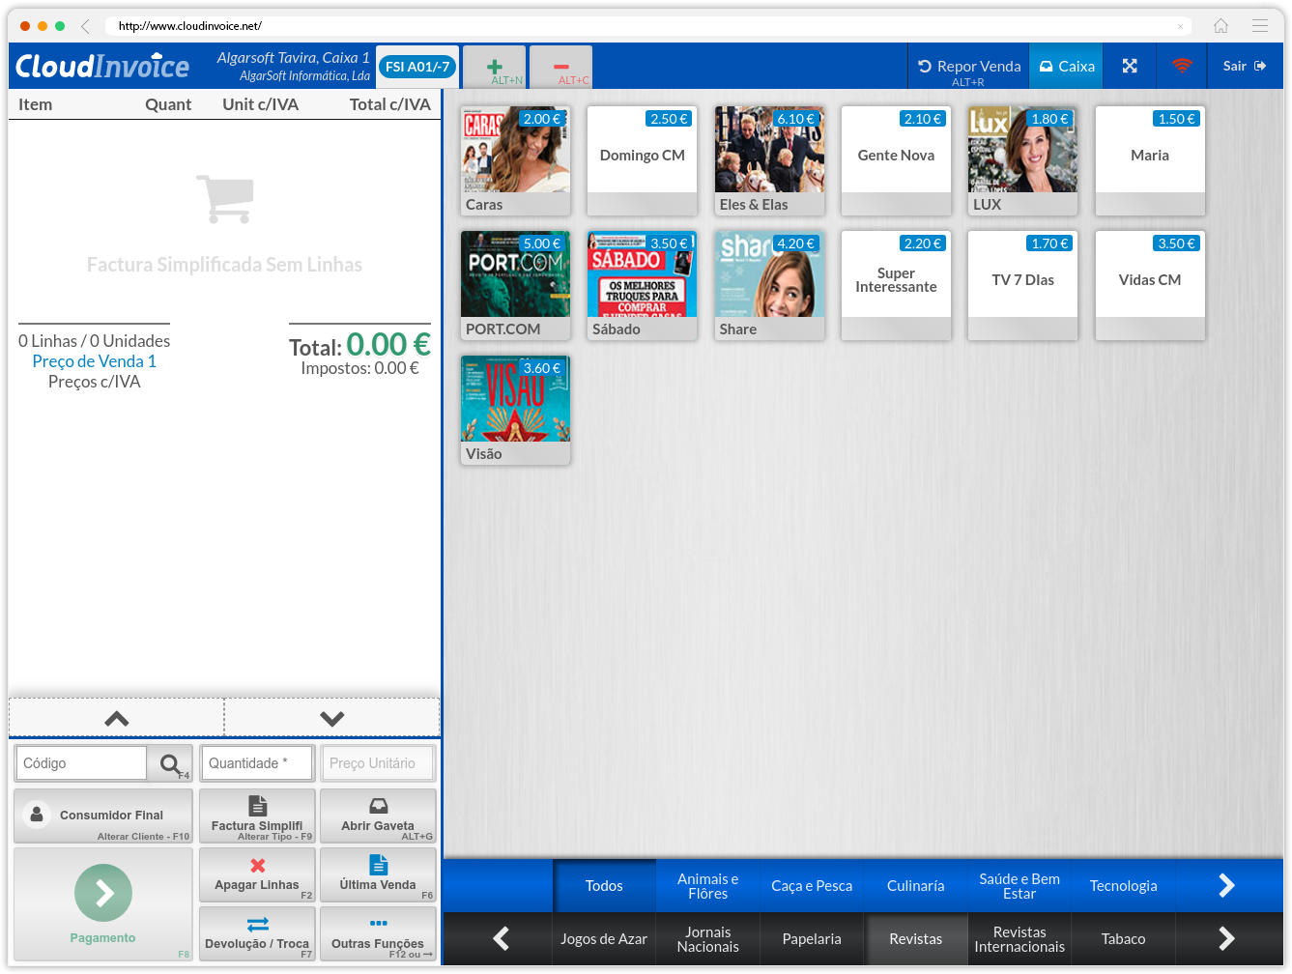Click the Código input field
1292x974 pixels.
coord(81,762)
